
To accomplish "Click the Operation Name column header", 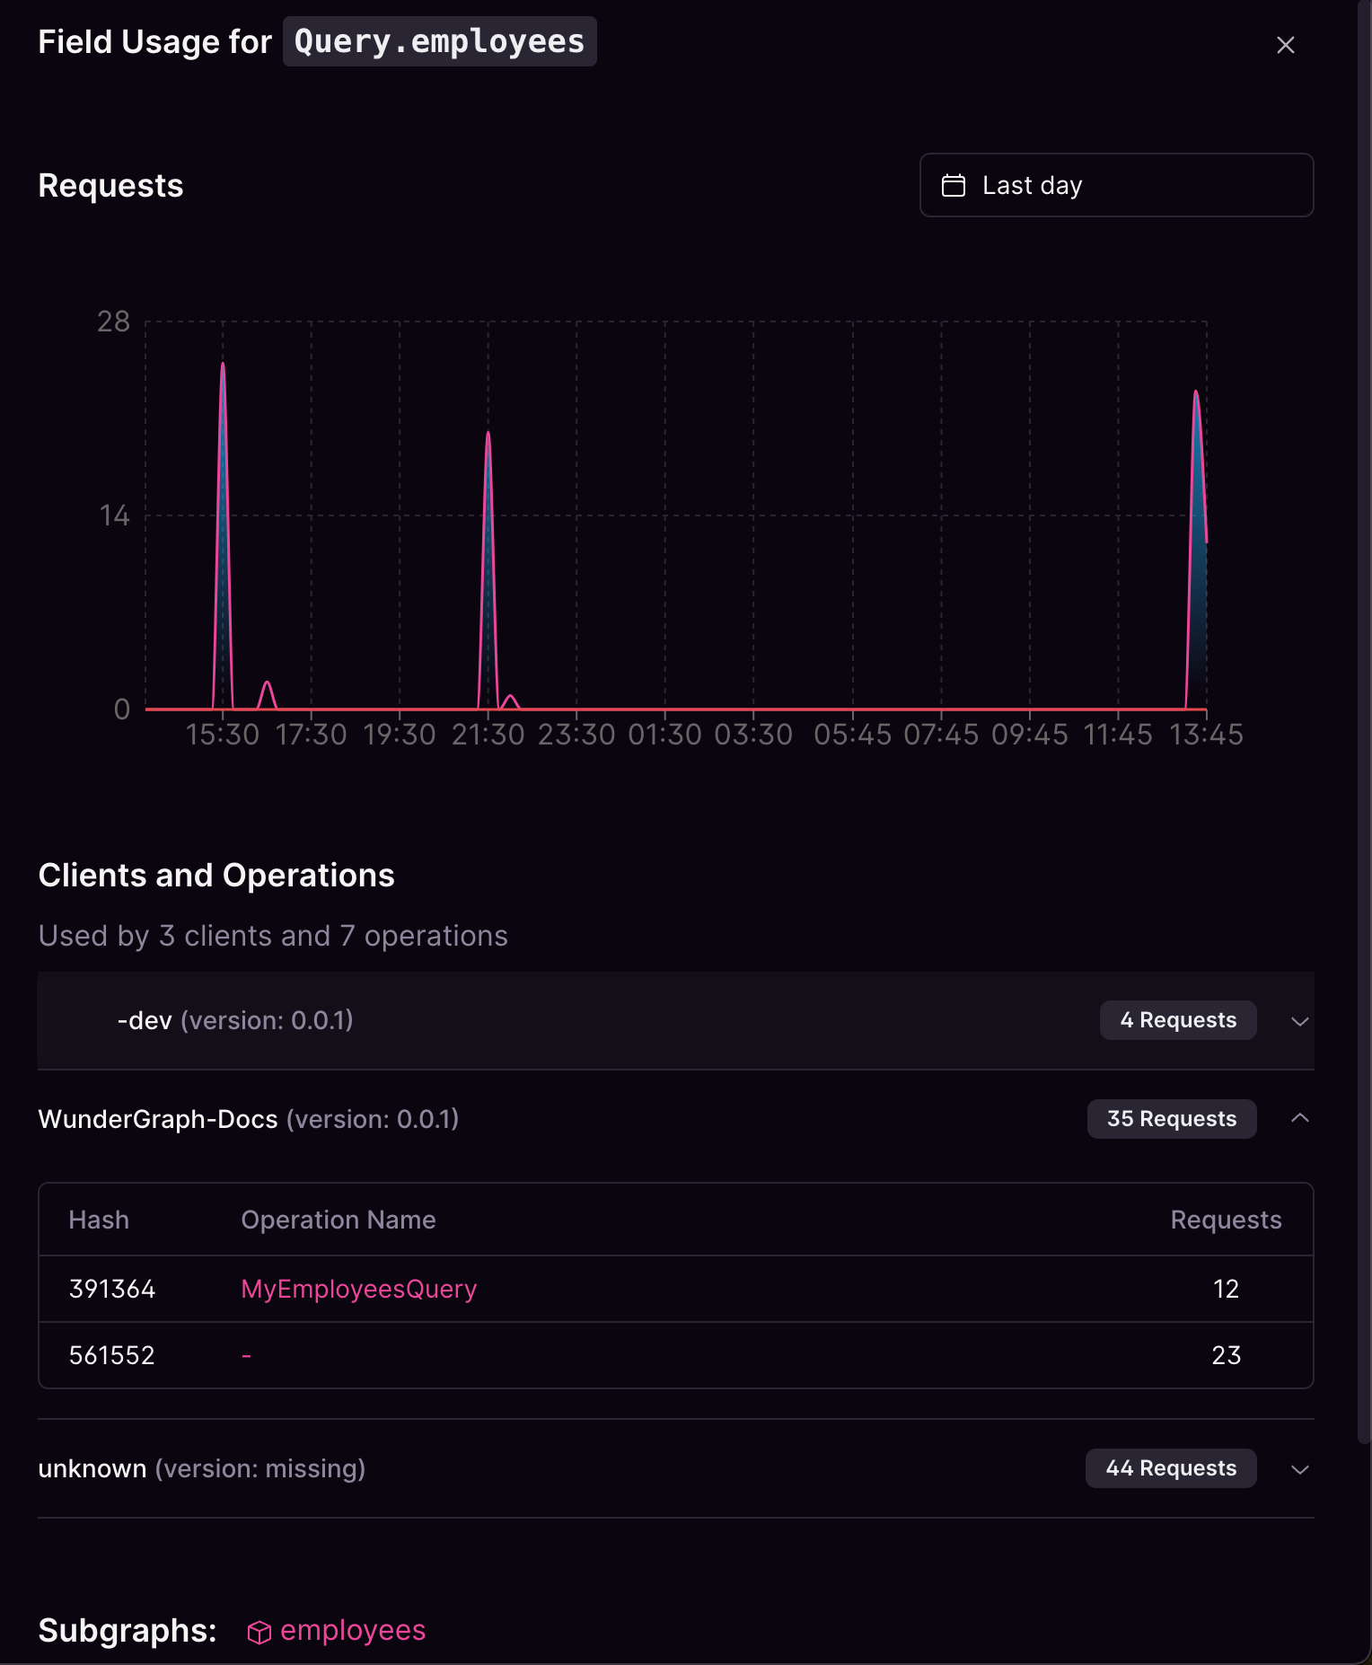I will tap(339, 1220).
